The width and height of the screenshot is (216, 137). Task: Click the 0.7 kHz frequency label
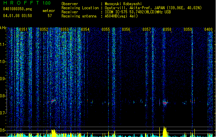tap(3, 113)
